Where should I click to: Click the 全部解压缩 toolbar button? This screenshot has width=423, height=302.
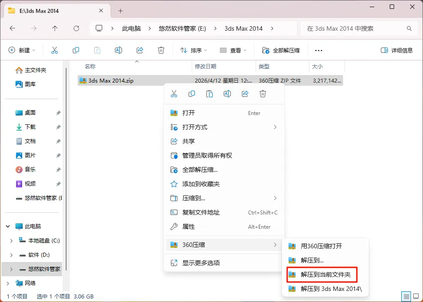[x=281, y=50]
